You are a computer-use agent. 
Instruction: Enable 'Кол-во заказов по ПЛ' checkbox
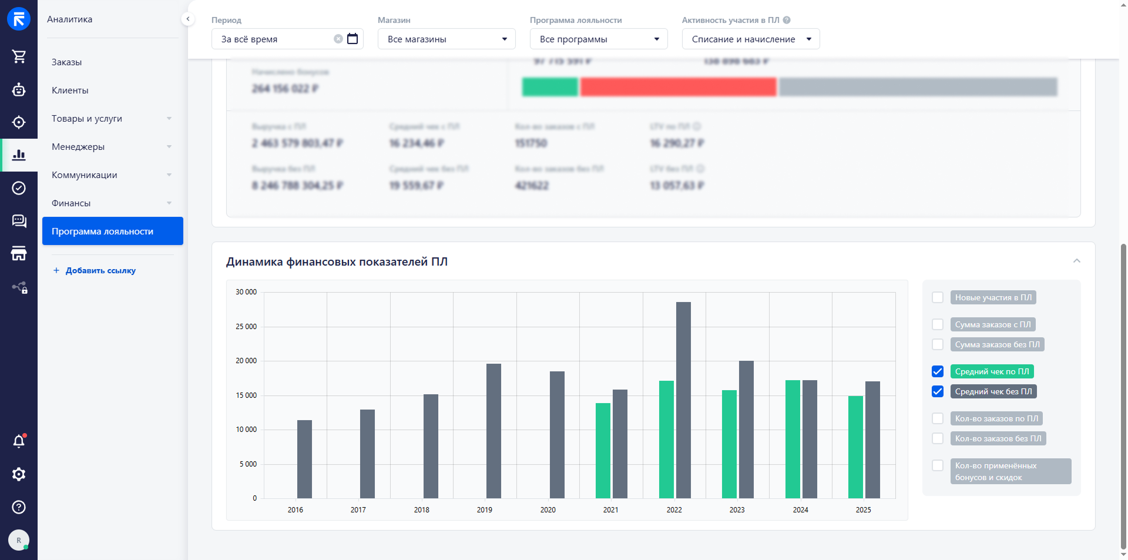(x=938, y=418)
